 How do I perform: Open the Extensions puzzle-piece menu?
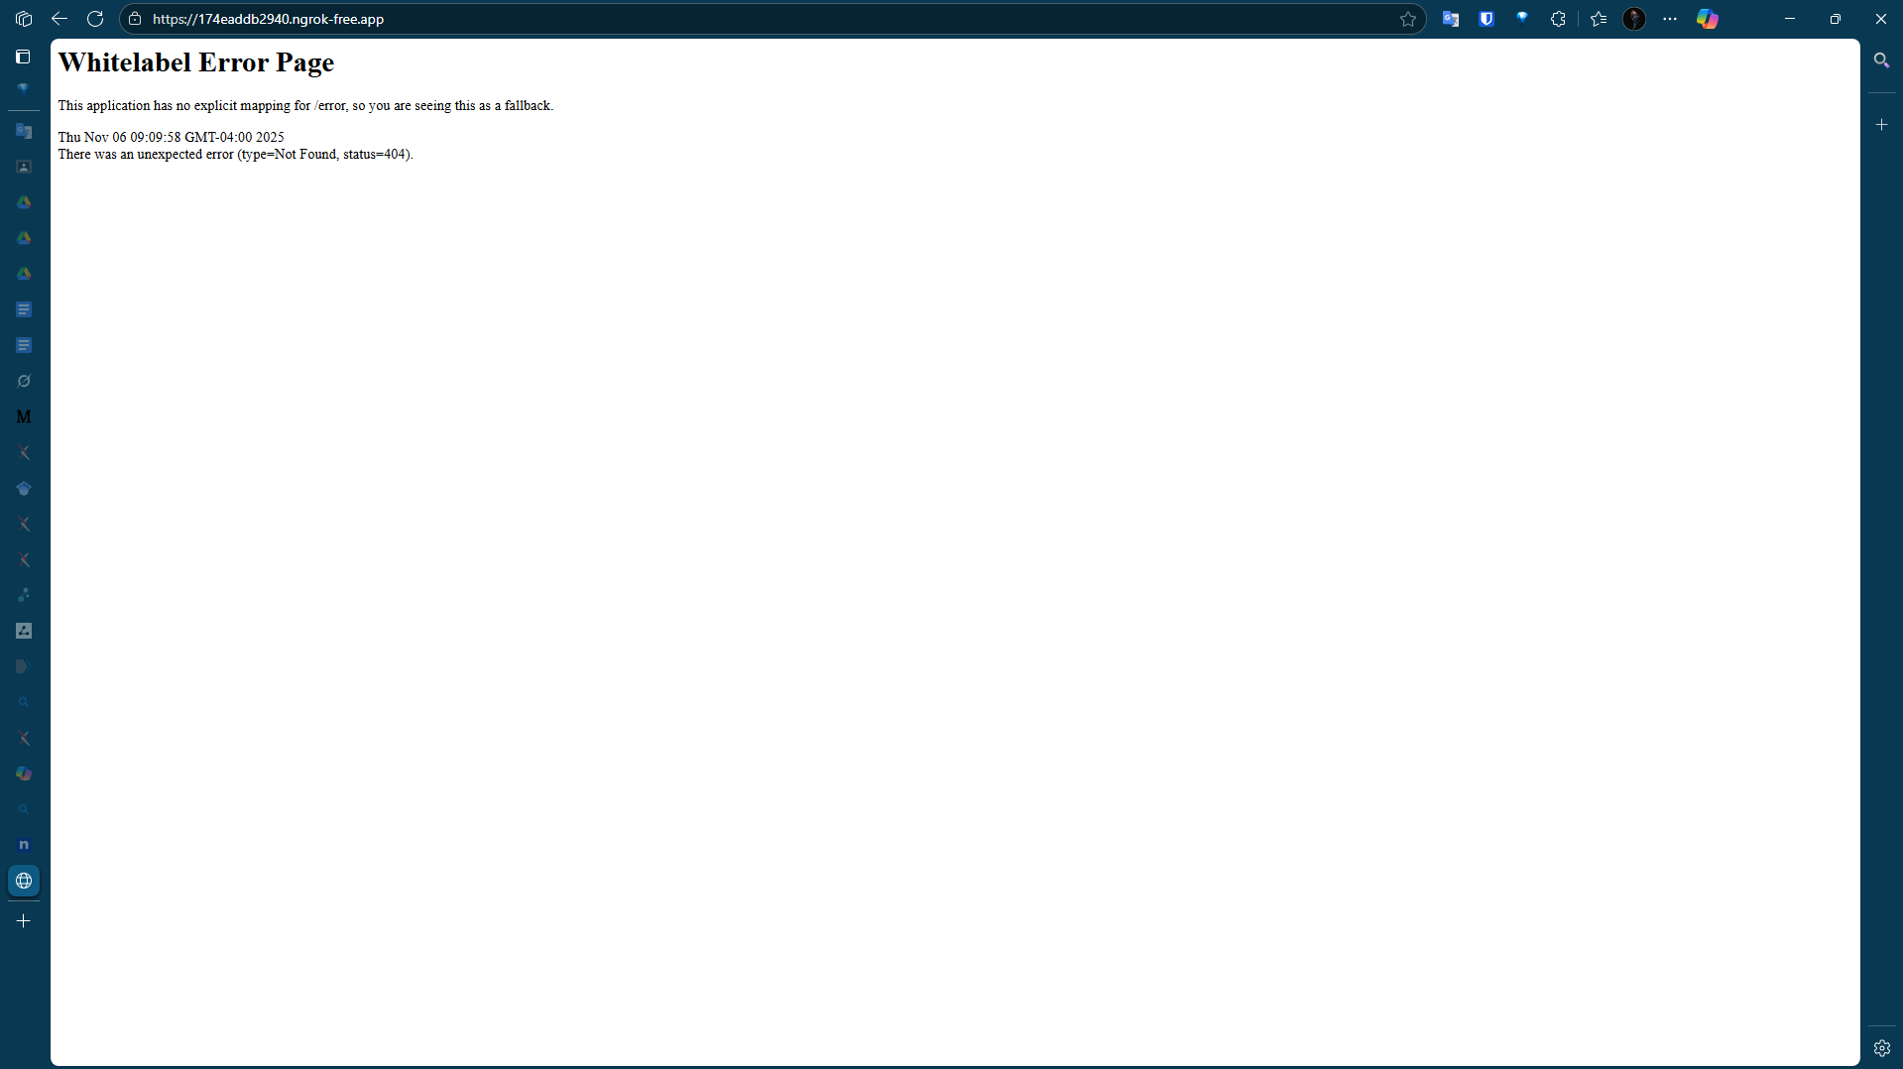(x=1558, y=19)
